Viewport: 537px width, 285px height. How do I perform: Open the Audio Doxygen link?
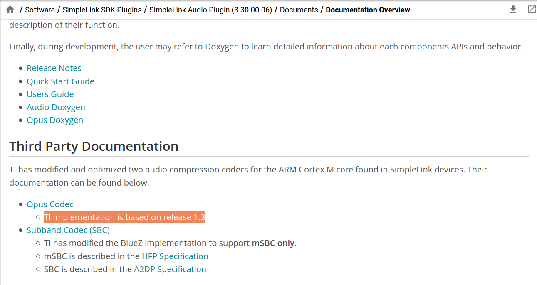[x=56, y=107]
